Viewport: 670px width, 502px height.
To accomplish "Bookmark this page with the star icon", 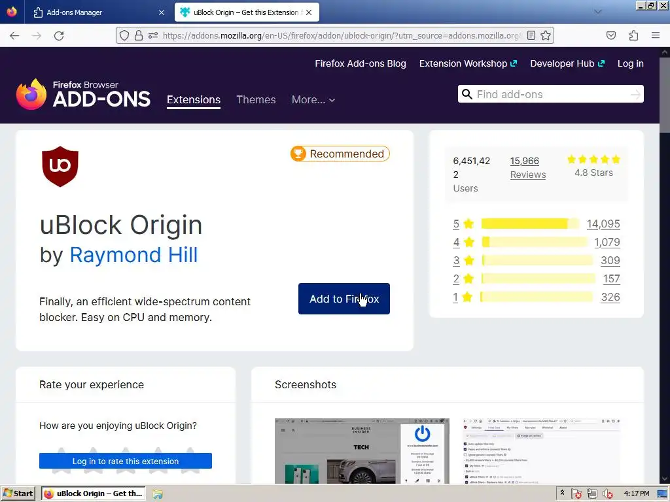I will point(546,35).
